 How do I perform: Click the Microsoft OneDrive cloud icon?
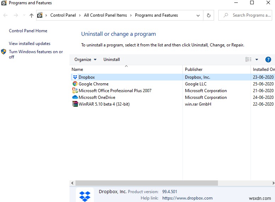75,97
